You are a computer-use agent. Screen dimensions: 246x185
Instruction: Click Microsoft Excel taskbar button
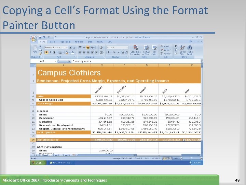tap(61, 163)
